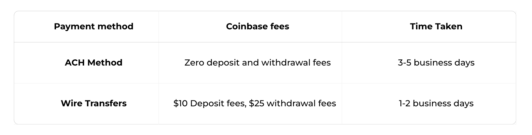Screen dimensions: 532x135
Task: Select the Coinbase fees column header
Action: click(x=257, y=26)
